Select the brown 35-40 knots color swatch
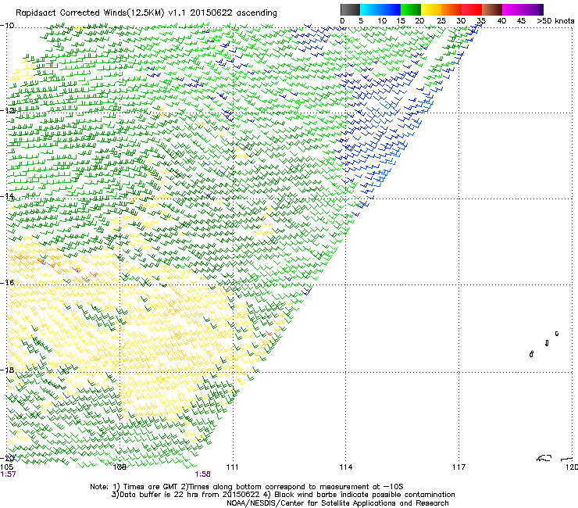This screenshot has width=578, height=508. (492, 9)
